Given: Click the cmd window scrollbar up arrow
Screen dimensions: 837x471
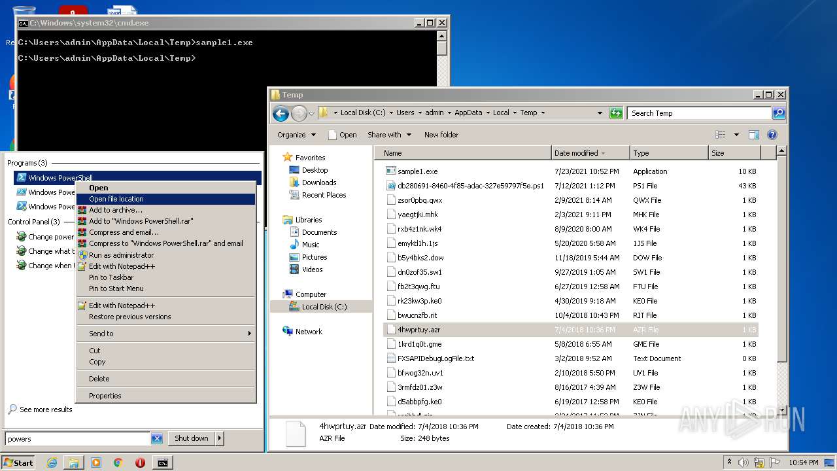Looking at the screenshot, I should tap(442, 35).
